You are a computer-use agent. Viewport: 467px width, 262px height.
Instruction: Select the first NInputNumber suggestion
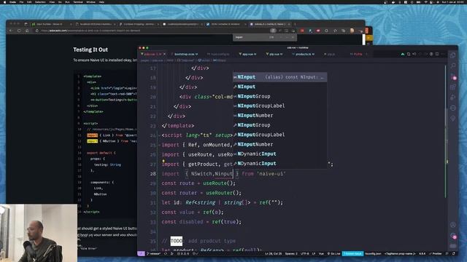point(279,115)
